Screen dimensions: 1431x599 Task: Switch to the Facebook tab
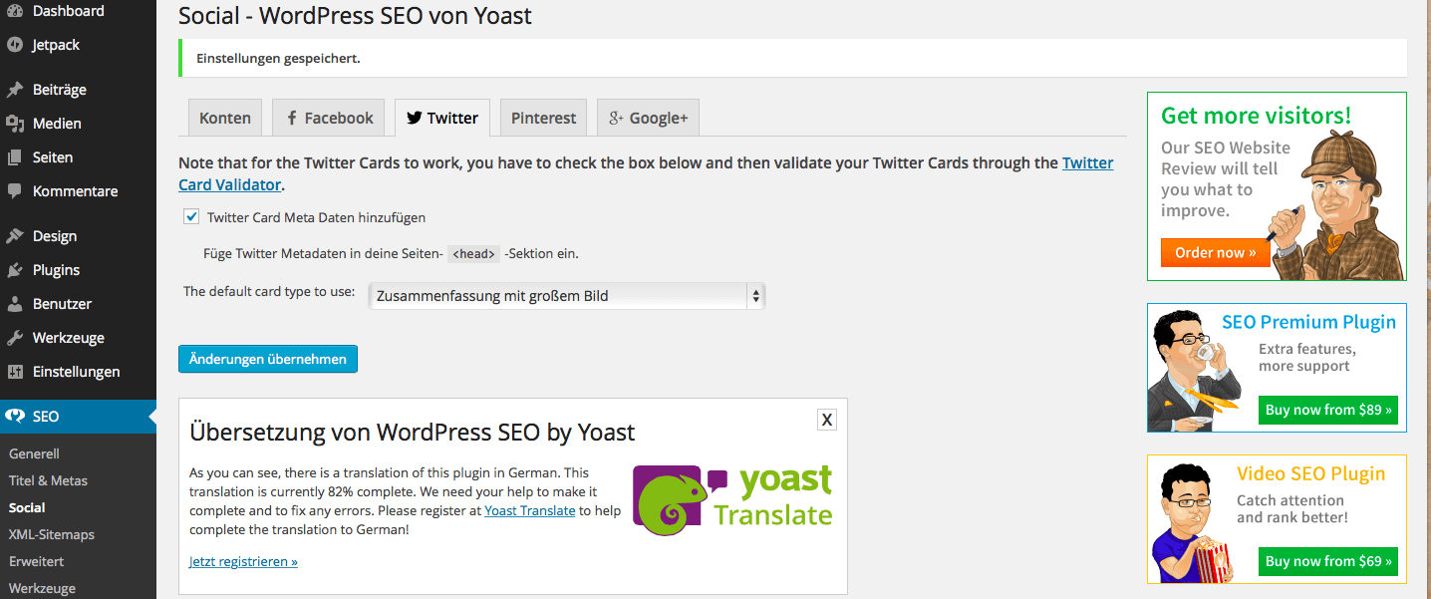click(329, 118)
